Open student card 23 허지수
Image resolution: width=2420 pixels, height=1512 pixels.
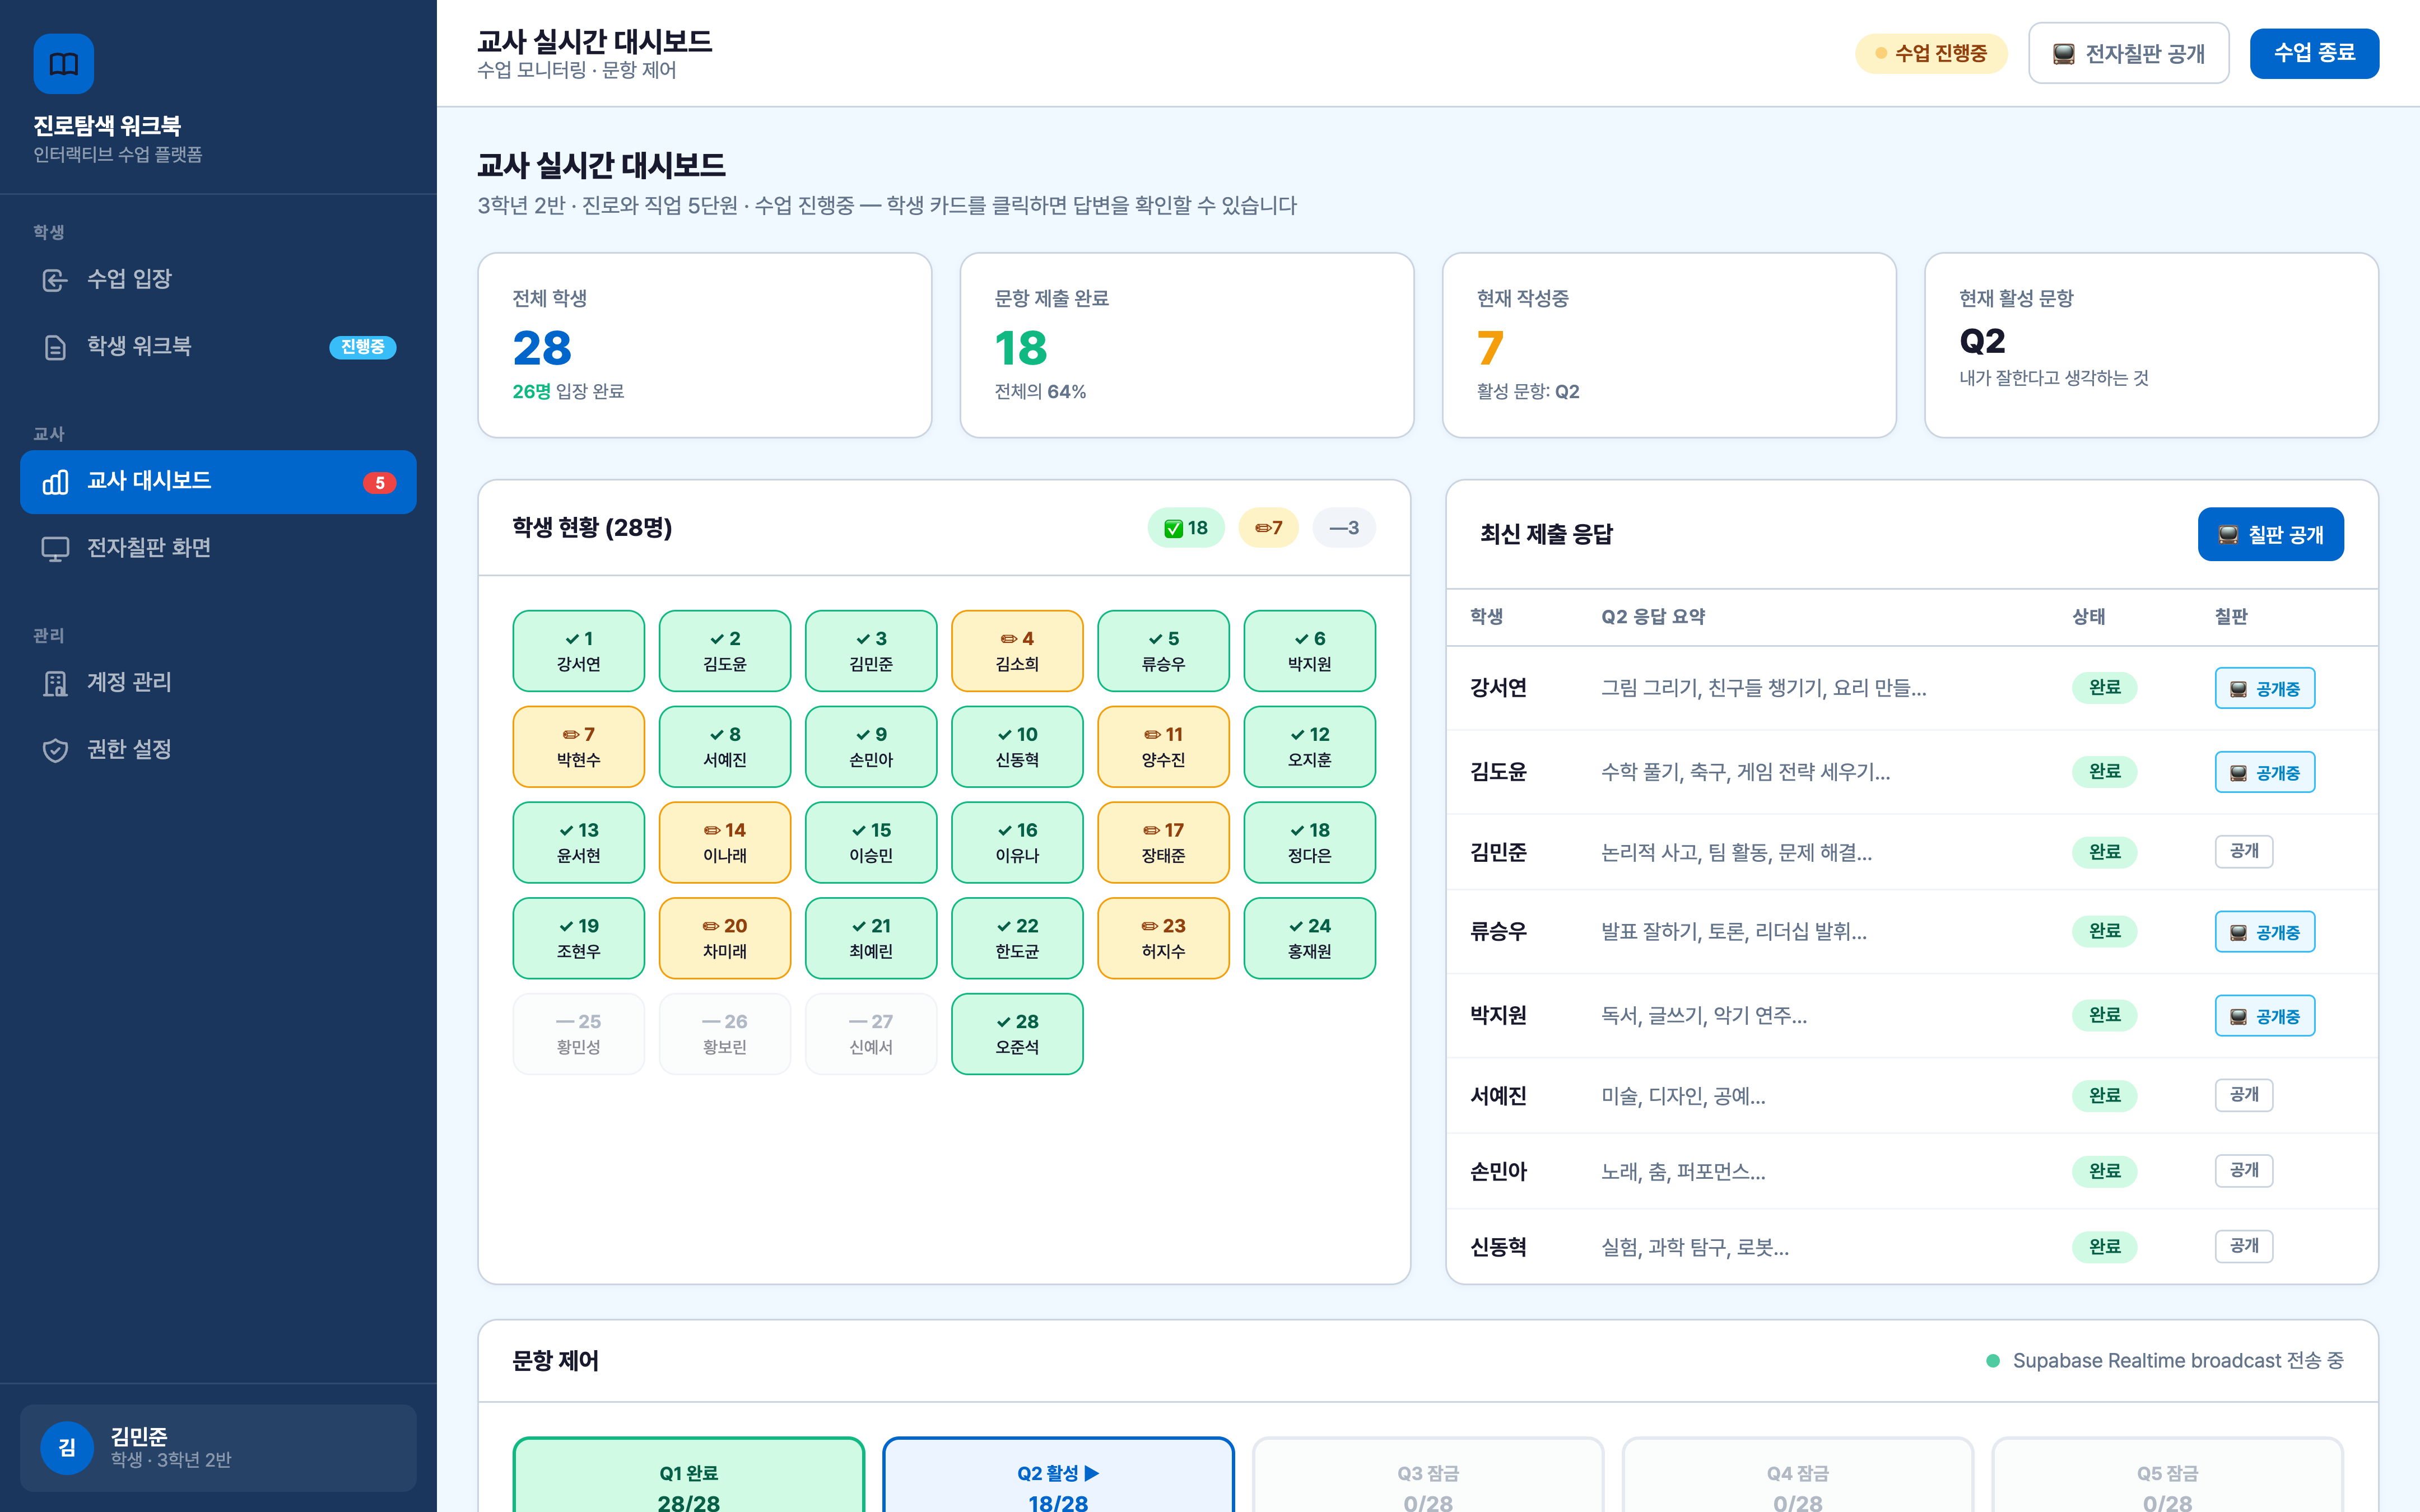[1163, 939]
